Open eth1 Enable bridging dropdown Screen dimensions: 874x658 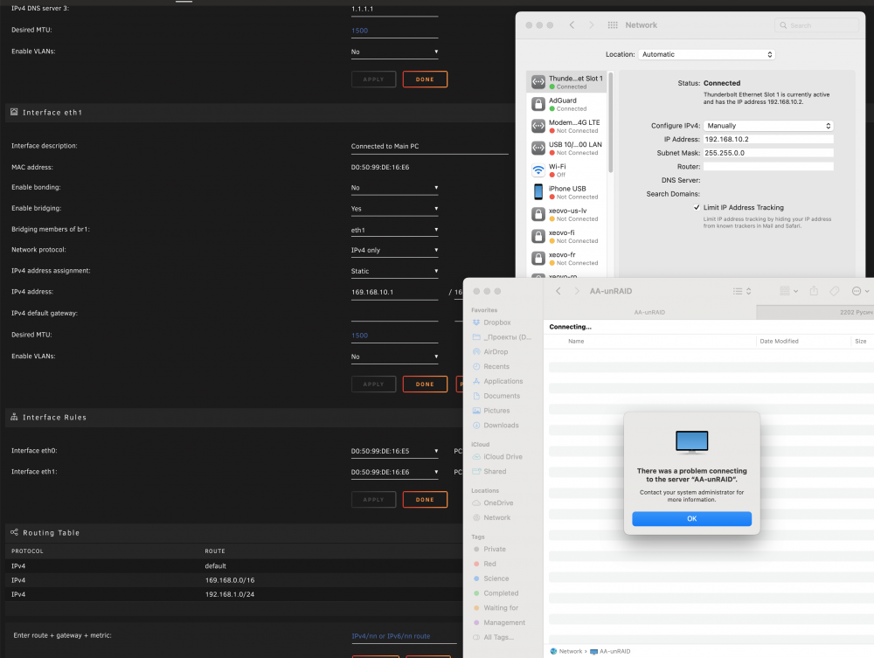394,209
